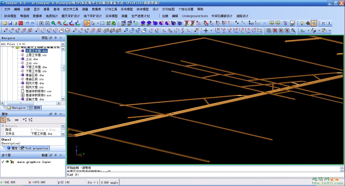345x186 pixels.
Task: Open the All Files filter dropdown
Action: pyautogui.click(x=63, y=44)
